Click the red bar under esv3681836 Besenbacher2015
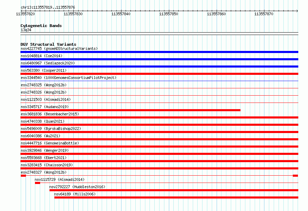 [x=159, y=117]
